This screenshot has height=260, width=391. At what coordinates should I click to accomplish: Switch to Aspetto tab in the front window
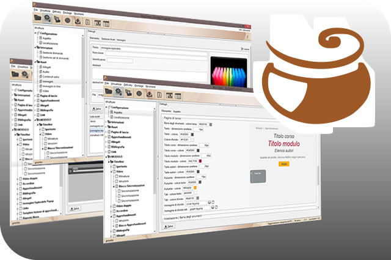pyautogui.click(x=177, y=111)
